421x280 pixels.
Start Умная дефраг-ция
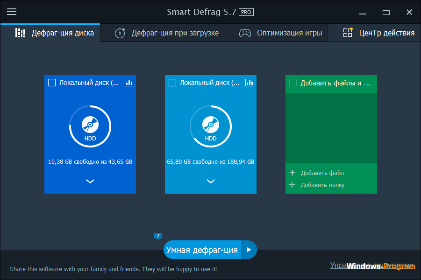[x=202, y=250]
